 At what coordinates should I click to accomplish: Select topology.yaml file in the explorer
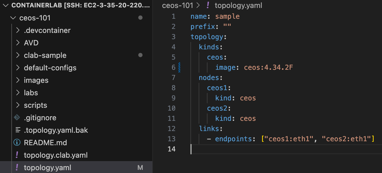tap(47, 168)
